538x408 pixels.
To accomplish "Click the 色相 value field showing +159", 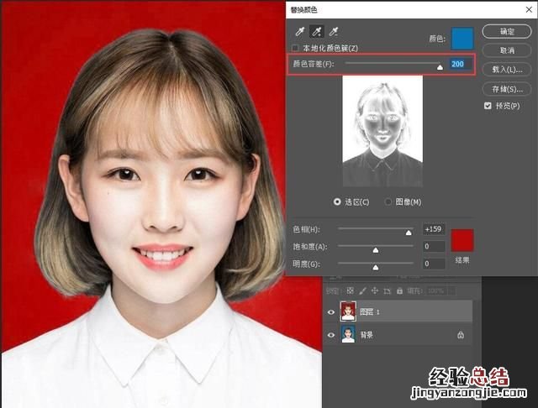I will pyautogui.click(x=434, y=229).
